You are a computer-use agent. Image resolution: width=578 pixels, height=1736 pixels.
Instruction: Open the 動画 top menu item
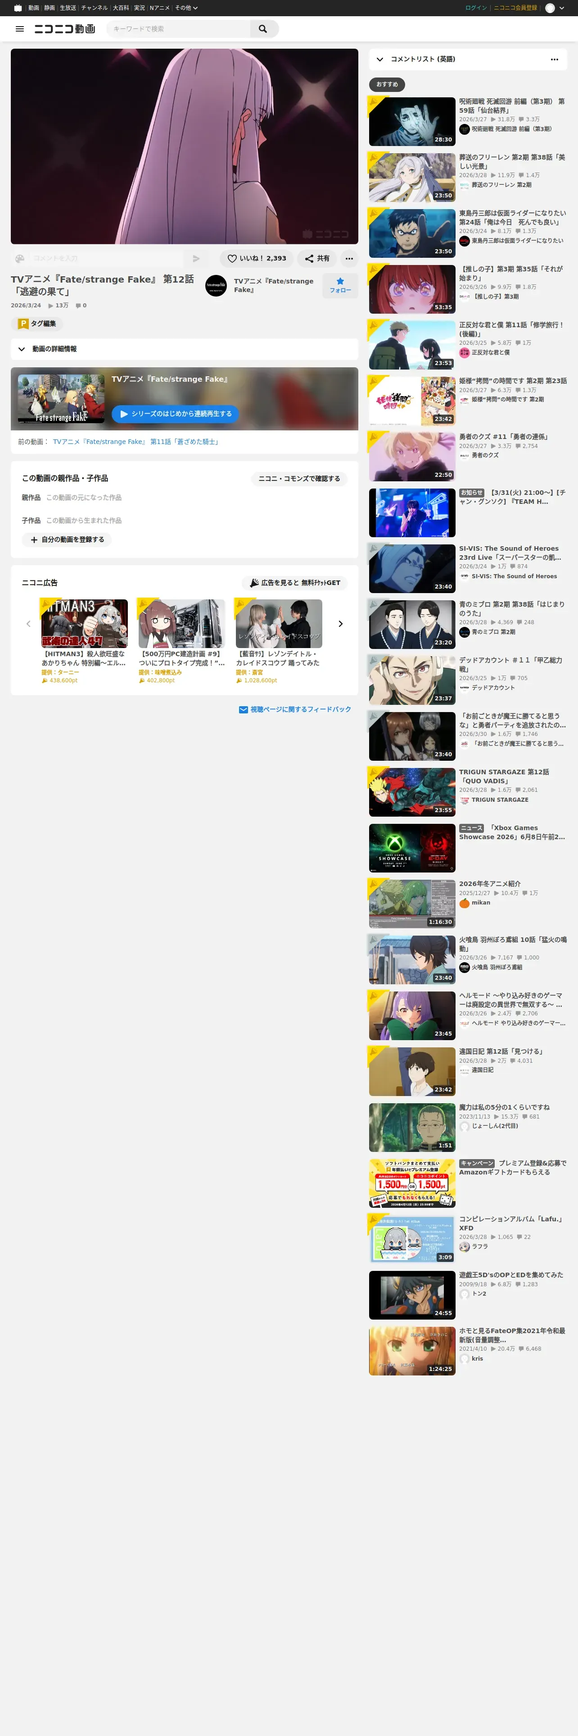pyautogui.click(x=34, y=8)
